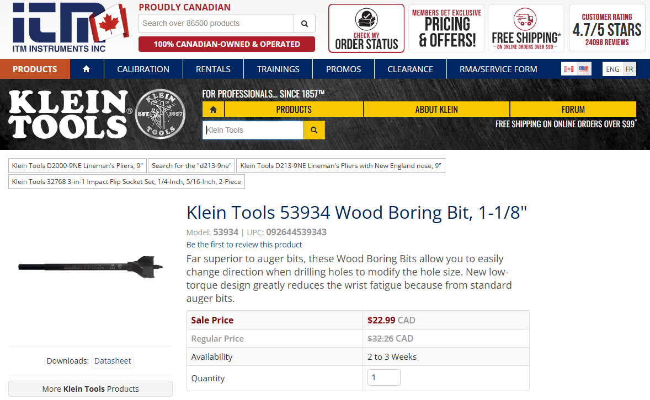Switch language to ENG
650x400 pixels.
[612, 69]
